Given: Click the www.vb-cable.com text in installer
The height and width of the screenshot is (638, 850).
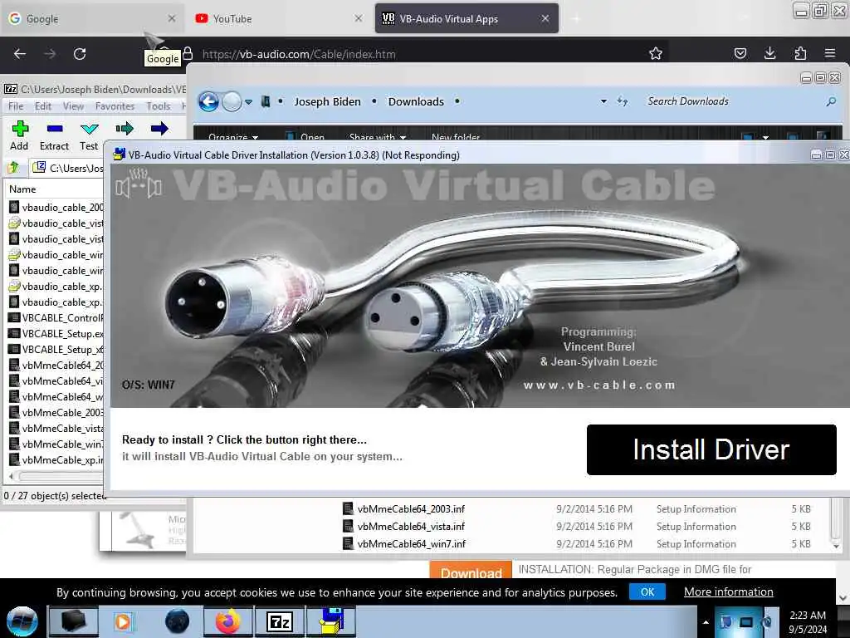Looking at the screenshot, I should (x=599, y=385).
